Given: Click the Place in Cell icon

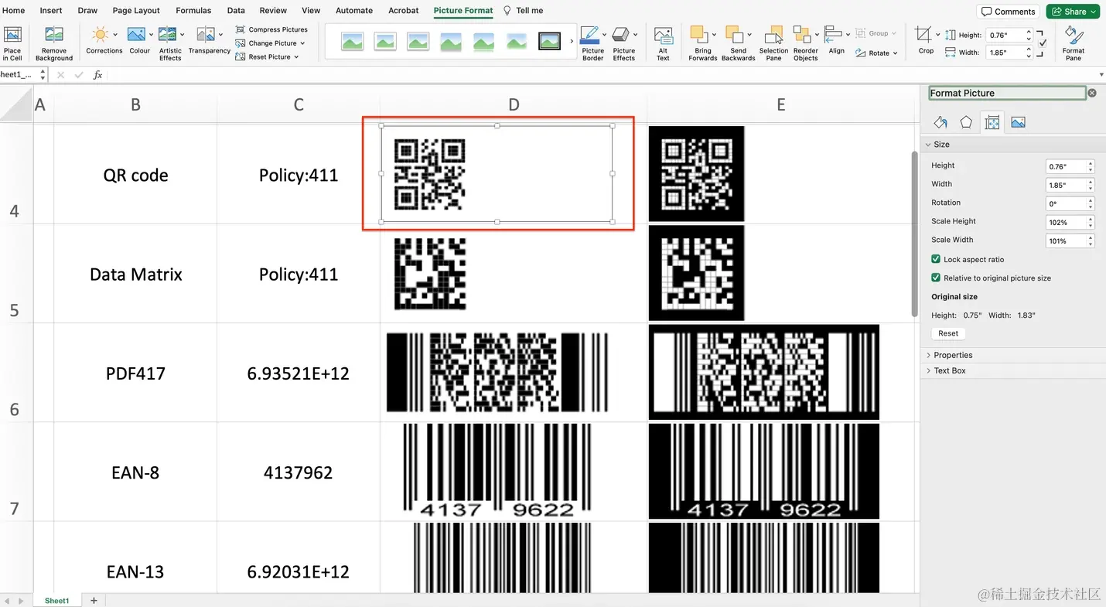Looking at the screenshot, I should pos(12,35).
